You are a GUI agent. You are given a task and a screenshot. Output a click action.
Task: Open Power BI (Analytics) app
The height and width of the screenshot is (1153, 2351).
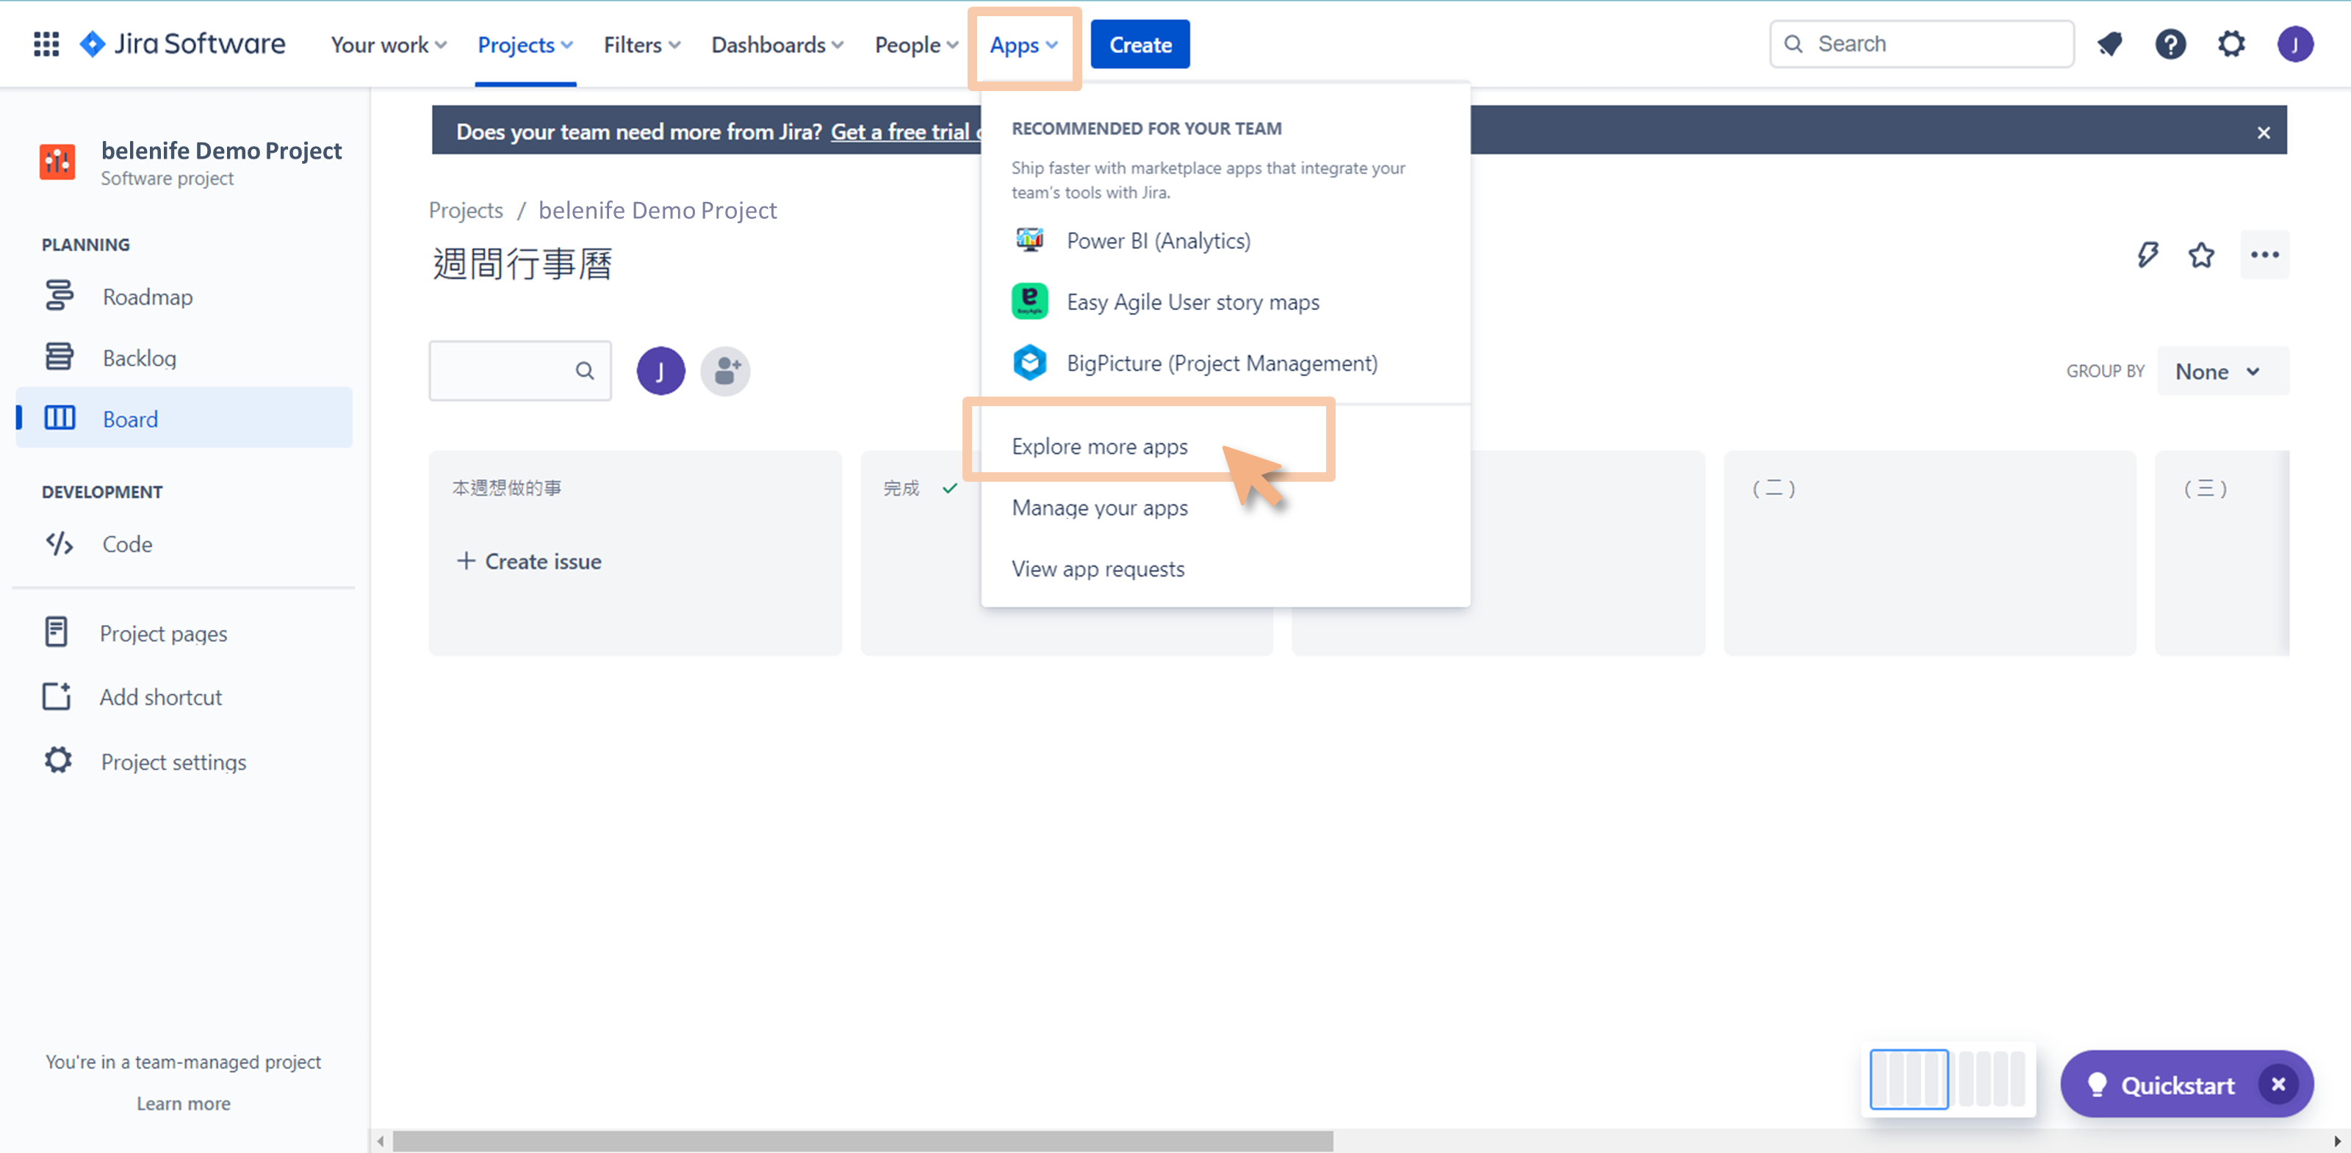point(1225,241)
